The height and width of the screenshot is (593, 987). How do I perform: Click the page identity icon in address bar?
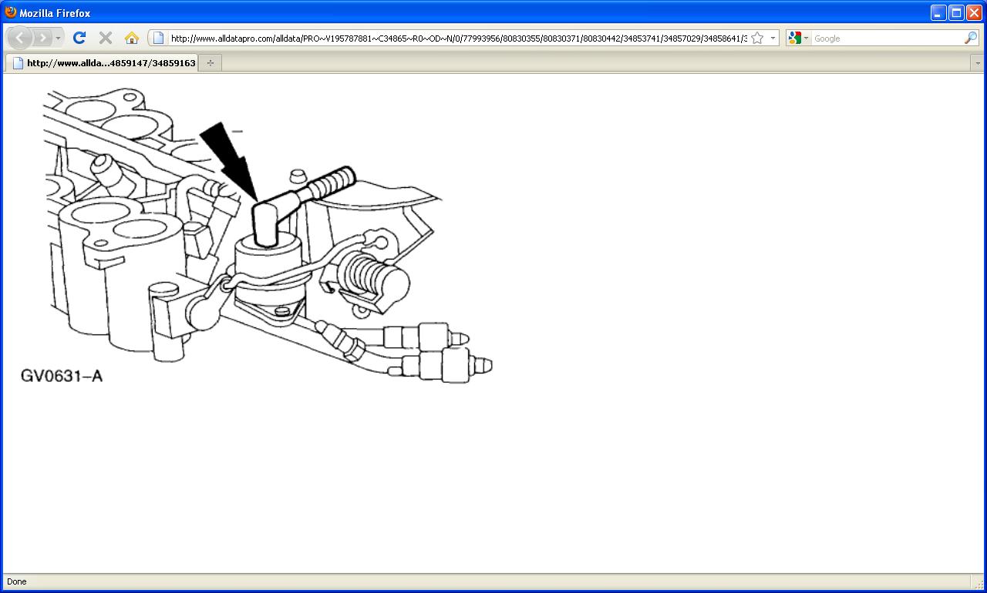pos(158,38)
